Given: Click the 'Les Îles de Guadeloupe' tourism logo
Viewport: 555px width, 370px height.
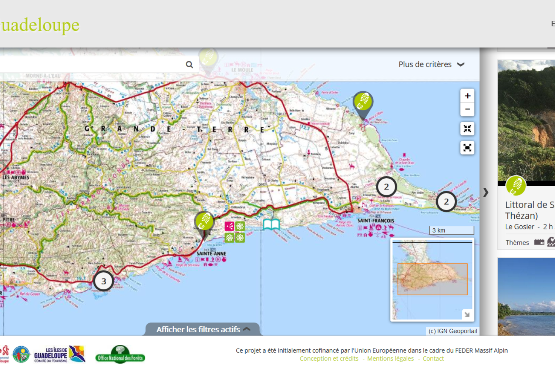Looking at the screenshot, I should click(60, 355).
